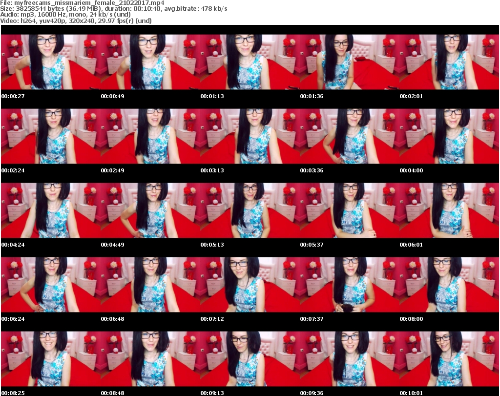Select the thumbnail frame at 00:04:00
The image size is (500, 396).
click(x=449, y=136)
